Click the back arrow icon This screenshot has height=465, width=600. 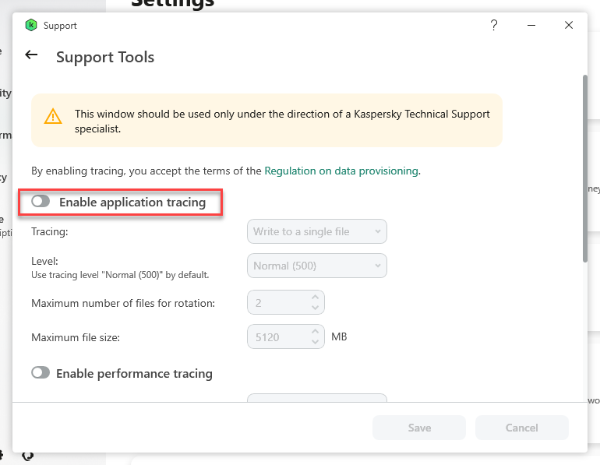tap(31, 55)
